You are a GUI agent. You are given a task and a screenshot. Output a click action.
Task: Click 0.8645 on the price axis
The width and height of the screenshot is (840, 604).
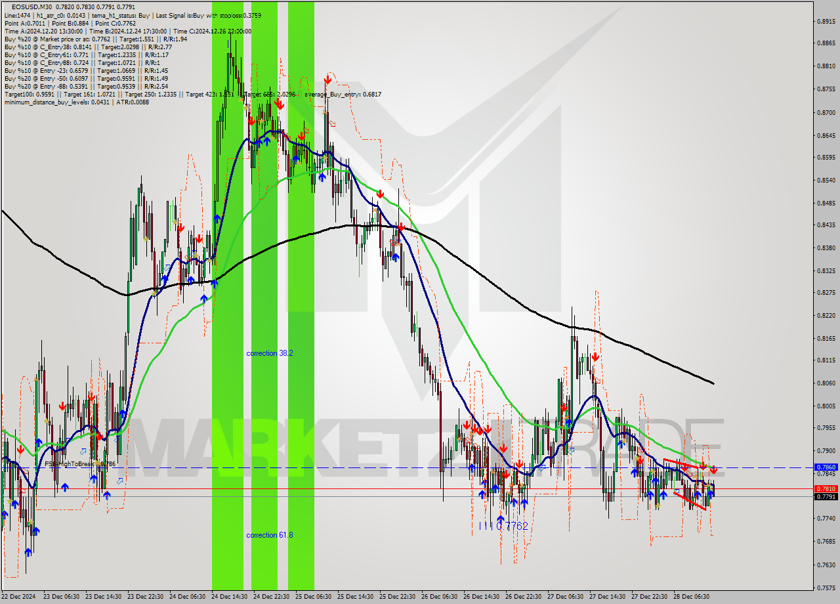point(826,135)
